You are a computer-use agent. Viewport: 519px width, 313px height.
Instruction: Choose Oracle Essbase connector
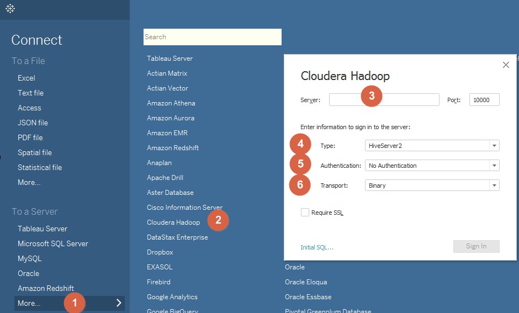308,297
